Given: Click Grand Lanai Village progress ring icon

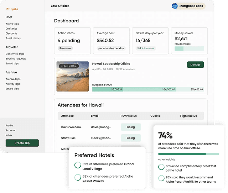Looking at the screenshot, I should tap(78, 166).
